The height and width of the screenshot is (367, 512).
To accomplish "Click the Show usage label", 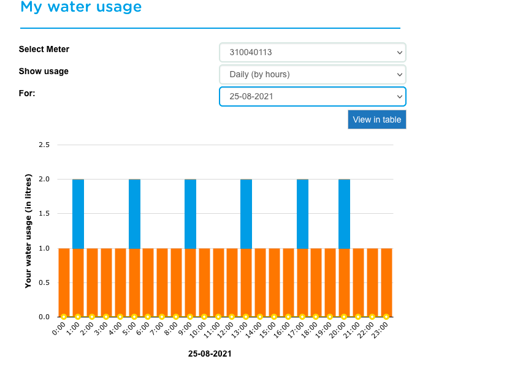I will click(x=44, y=72).
